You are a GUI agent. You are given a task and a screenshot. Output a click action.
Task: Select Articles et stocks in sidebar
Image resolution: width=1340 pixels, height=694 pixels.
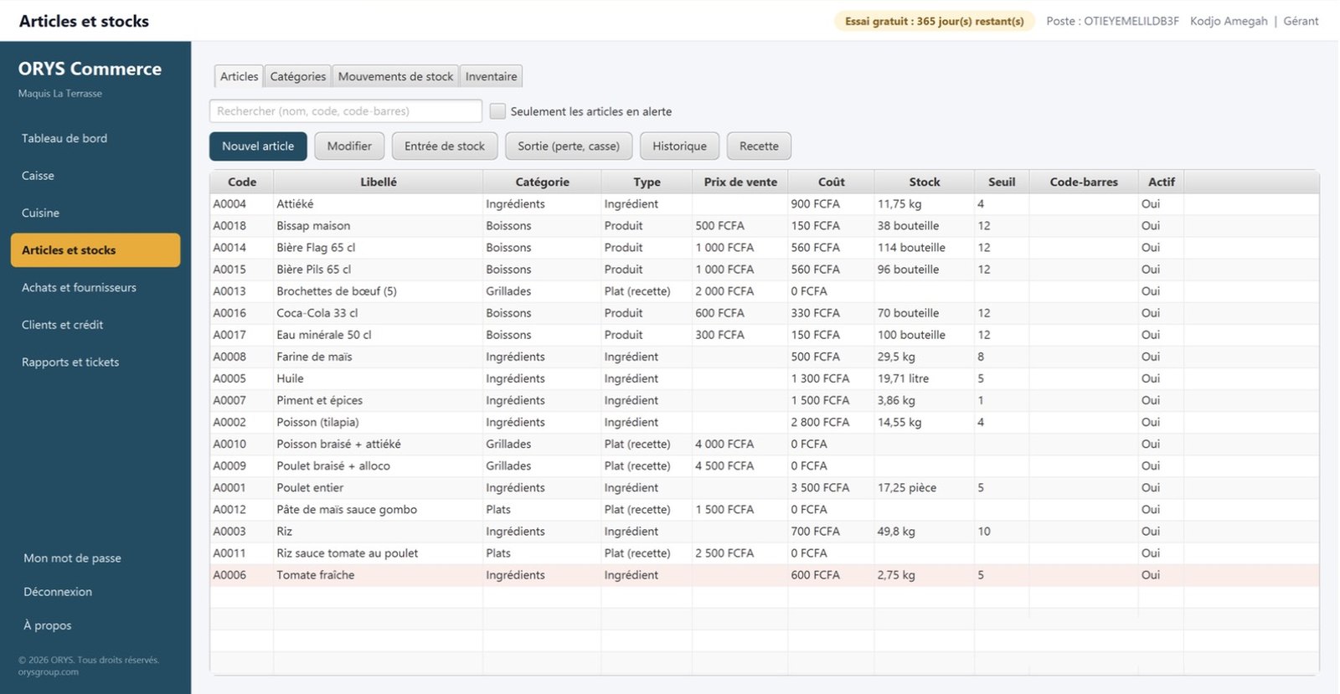click(95, 250)
